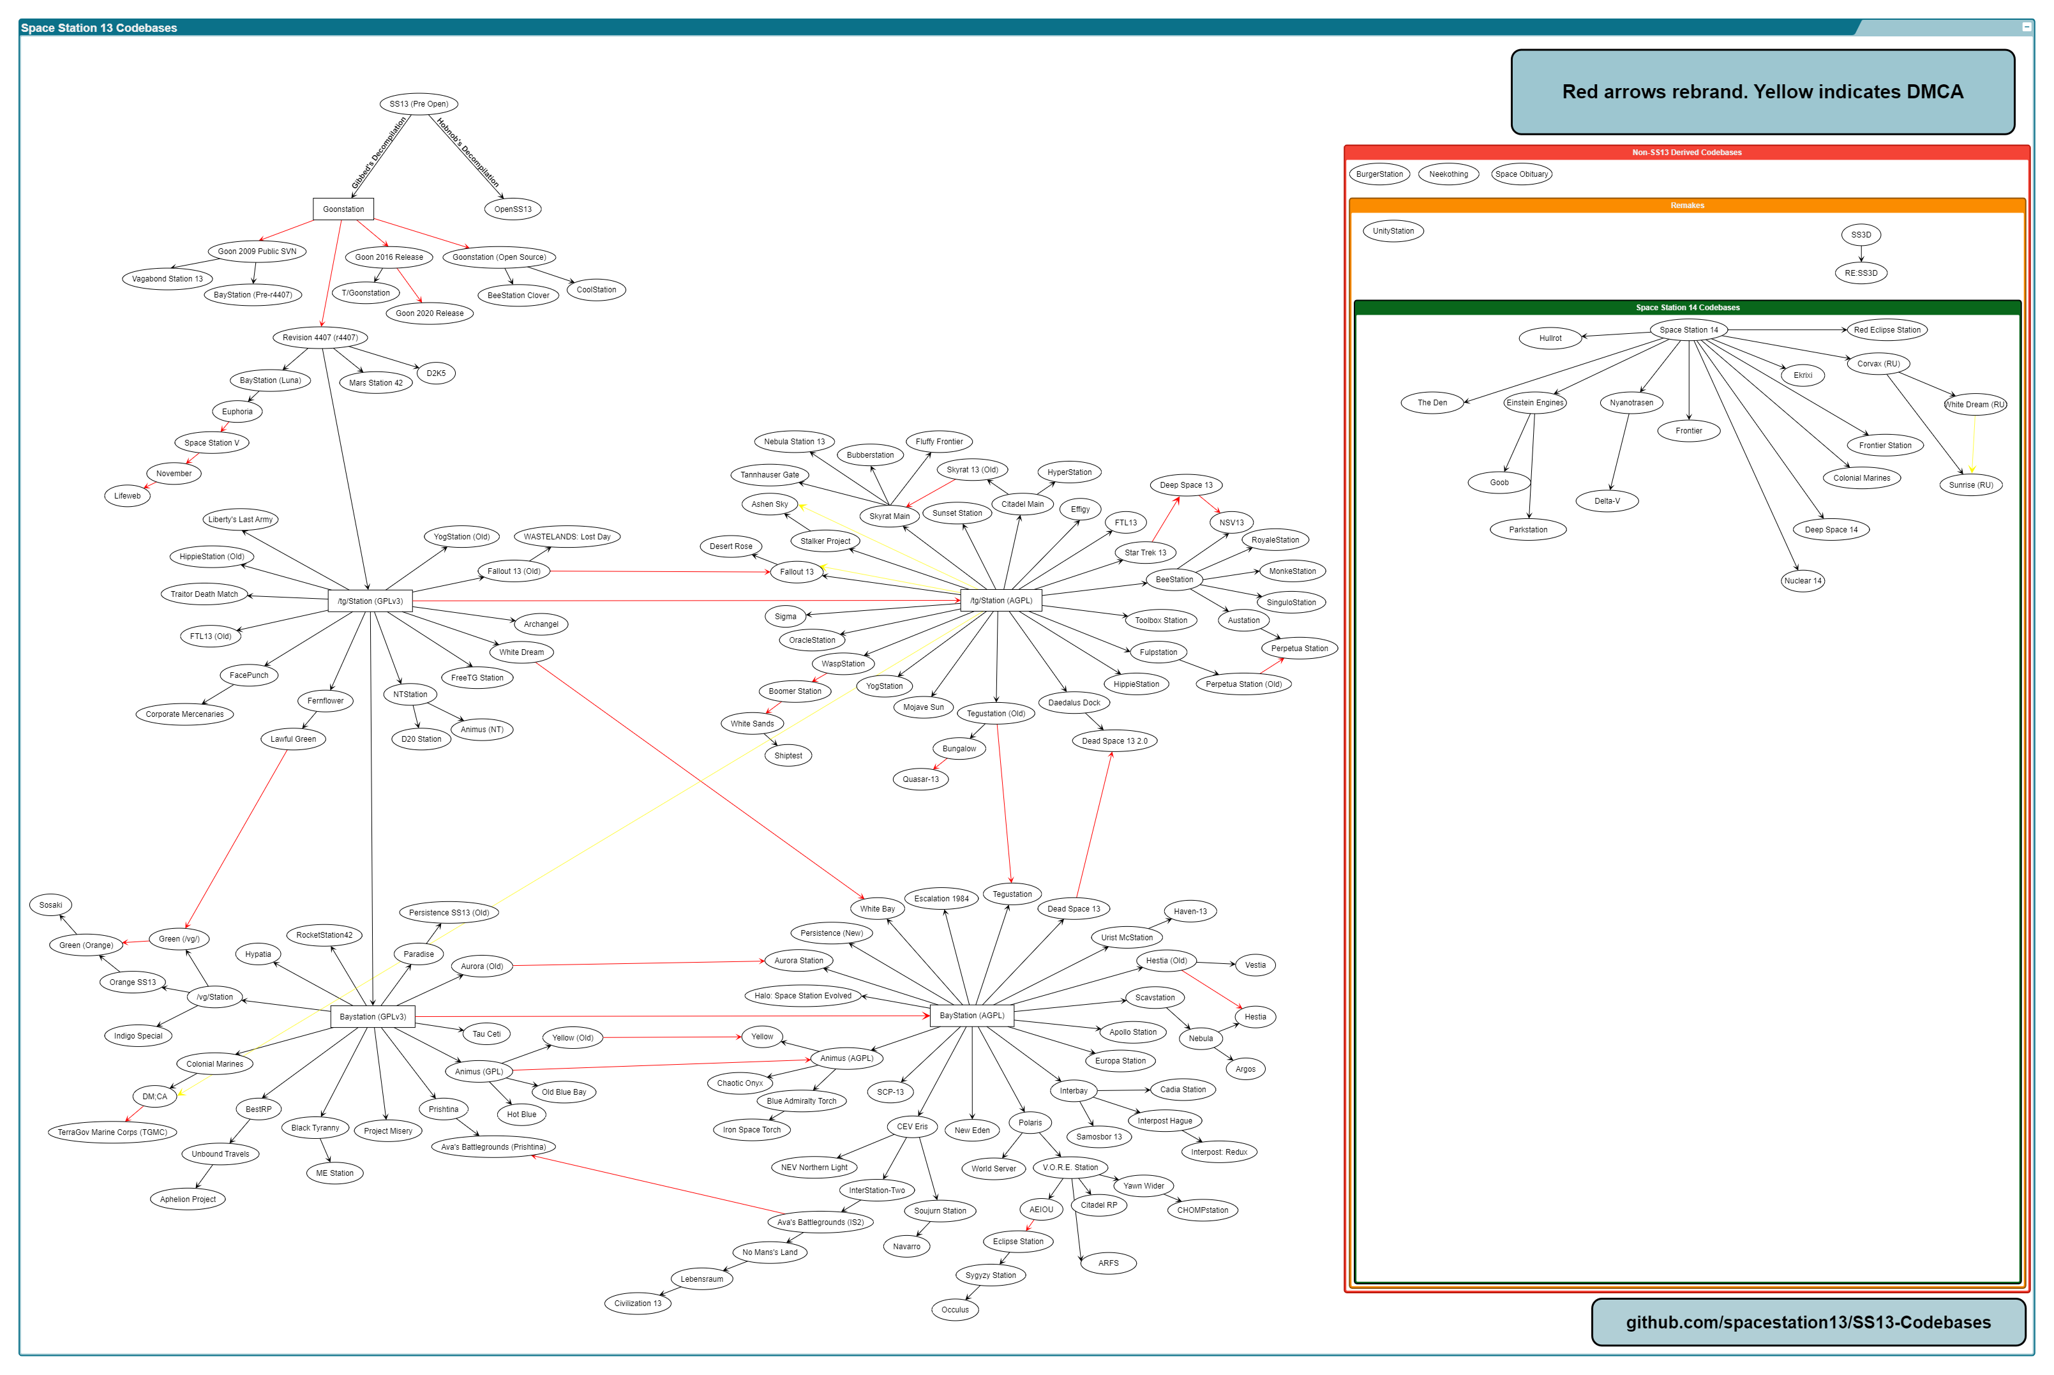Select the Colonial Marines node near Baystation

point(214,1065)
